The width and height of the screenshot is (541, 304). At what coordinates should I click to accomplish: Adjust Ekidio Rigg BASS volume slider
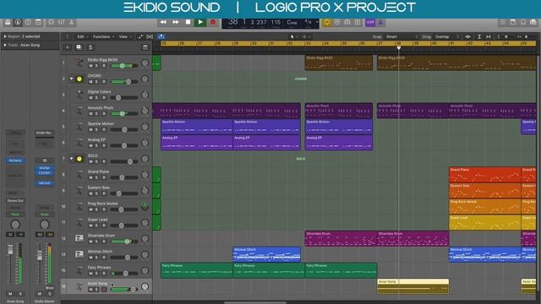pos(124,66)
